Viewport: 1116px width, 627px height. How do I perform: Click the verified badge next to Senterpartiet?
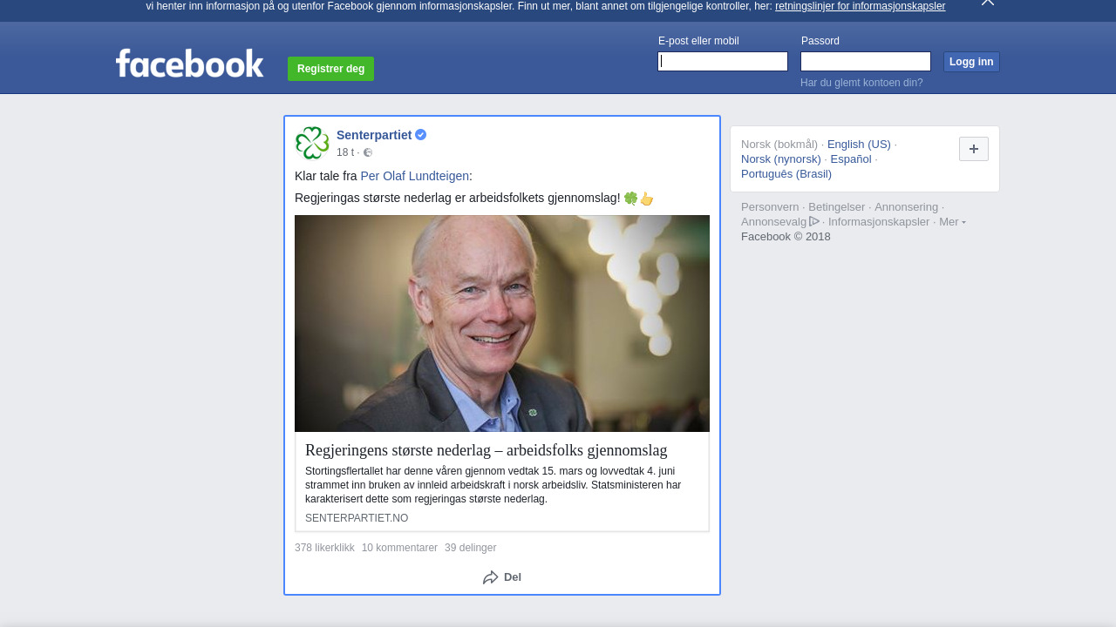point(420,135)
